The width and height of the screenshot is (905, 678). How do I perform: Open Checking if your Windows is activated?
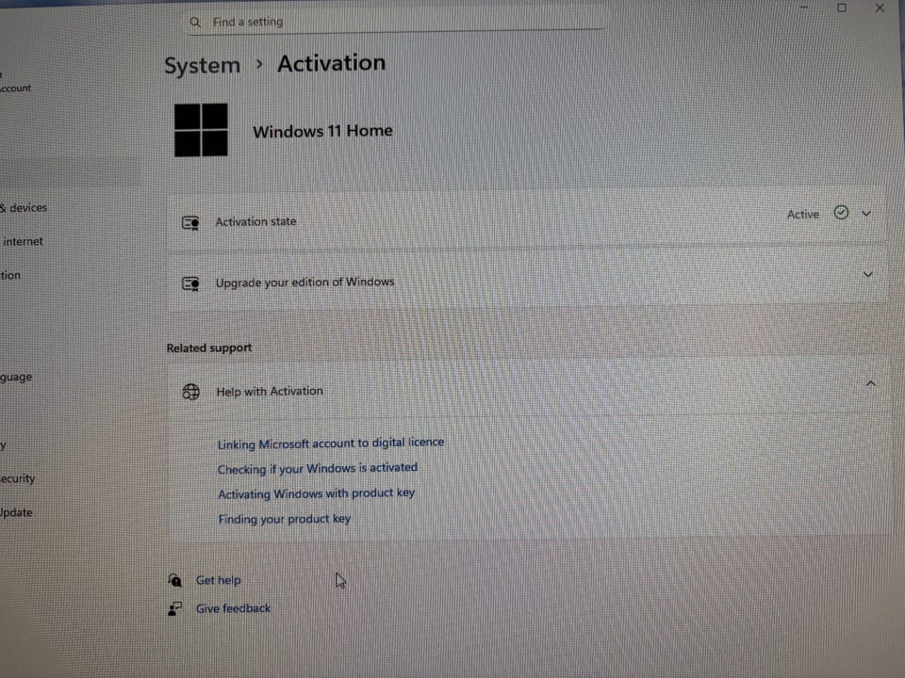(318, 468)
